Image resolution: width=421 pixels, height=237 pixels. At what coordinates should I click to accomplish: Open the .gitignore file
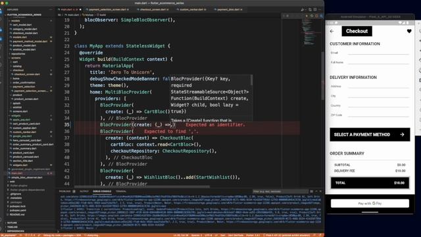click(x=16, y=194)
